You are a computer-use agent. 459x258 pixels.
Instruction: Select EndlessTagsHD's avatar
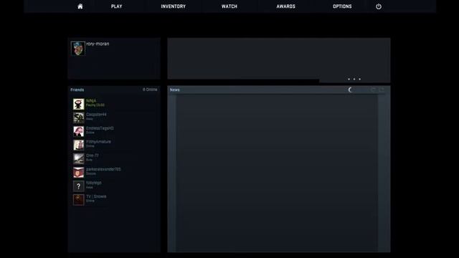(x=78, y=131)
